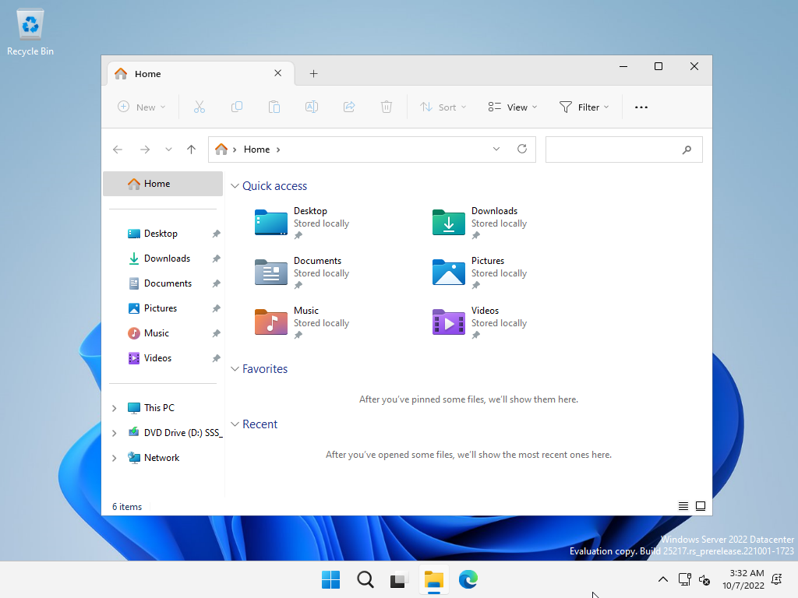Screen dimensions: 798x598
Task: Show hidden icons in system tray
Action: tap(662, 579)
